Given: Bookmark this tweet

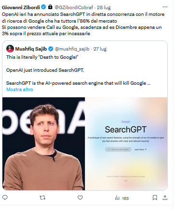Looking at the screenshot, I should click(155, 197).
